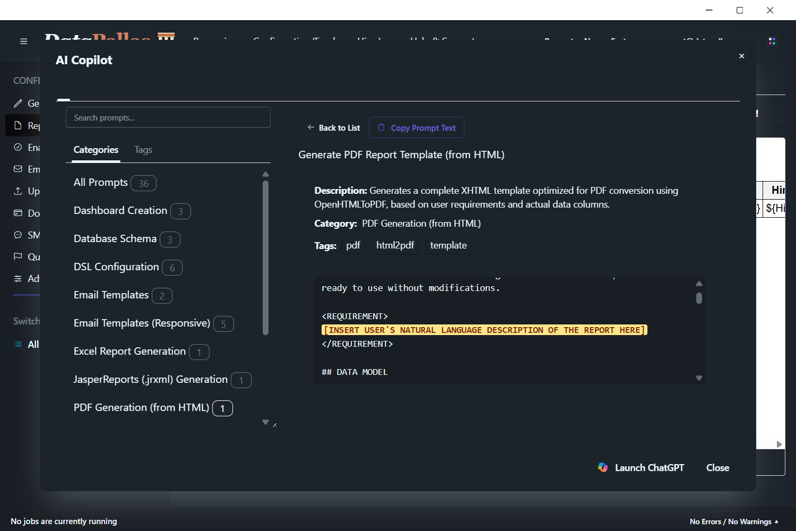
Task: Click the Generate PDF Report Template heading
Action: point(401,155)
